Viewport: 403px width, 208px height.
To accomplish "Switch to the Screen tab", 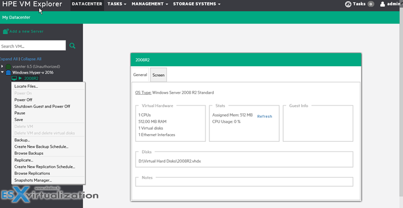I will pos(158,75).
